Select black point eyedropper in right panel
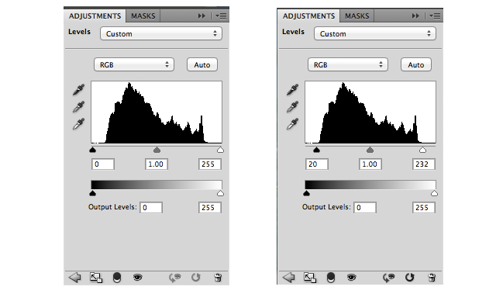 coord(292,90)
